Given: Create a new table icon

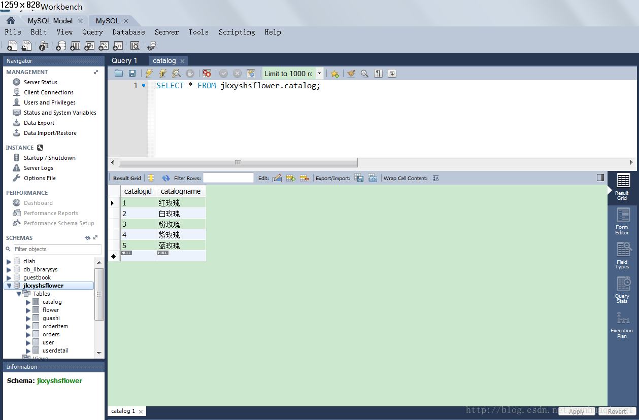Looking at the screenshot, I should click(75, 46).
